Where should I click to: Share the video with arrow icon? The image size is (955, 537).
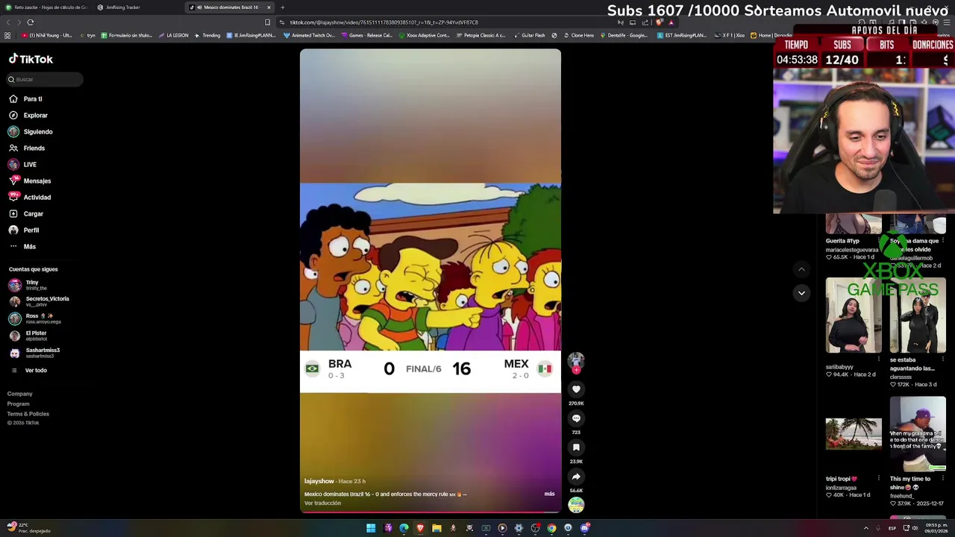point(576,476)
